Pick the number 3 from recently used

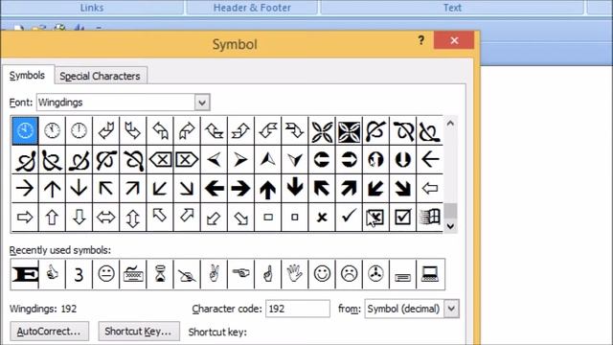tap(79, 274)
